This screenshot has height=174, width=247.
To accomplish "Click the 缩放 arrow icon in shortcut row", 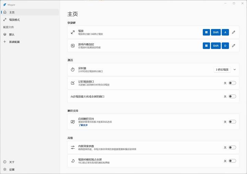I will pyautogui.click(x=73, y=32).
